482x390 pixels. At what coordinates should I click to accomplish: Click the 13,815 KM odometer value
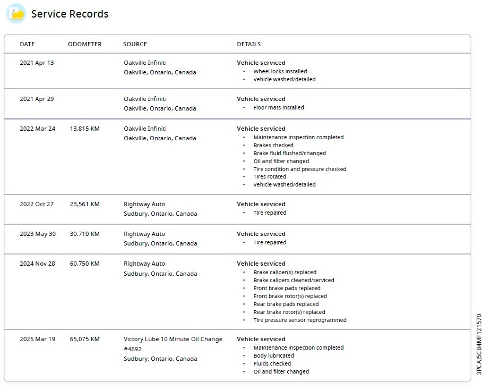coord(85,129)
